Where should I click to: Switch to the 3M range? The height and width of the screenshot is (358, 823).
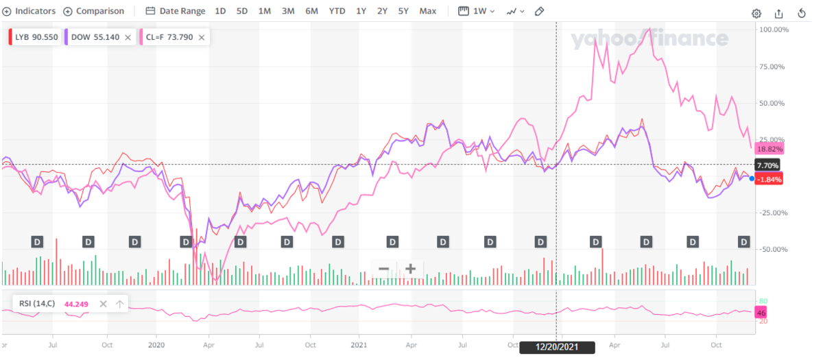(288, 12)
